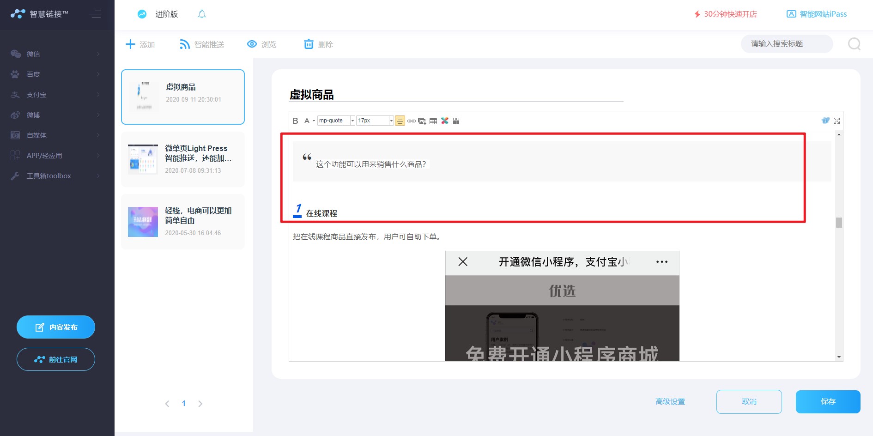This screenshot has height=436, width=873.
Task: Toggle editor fullscreen mode
Action: pyautogui.click(x=837, y=121)
